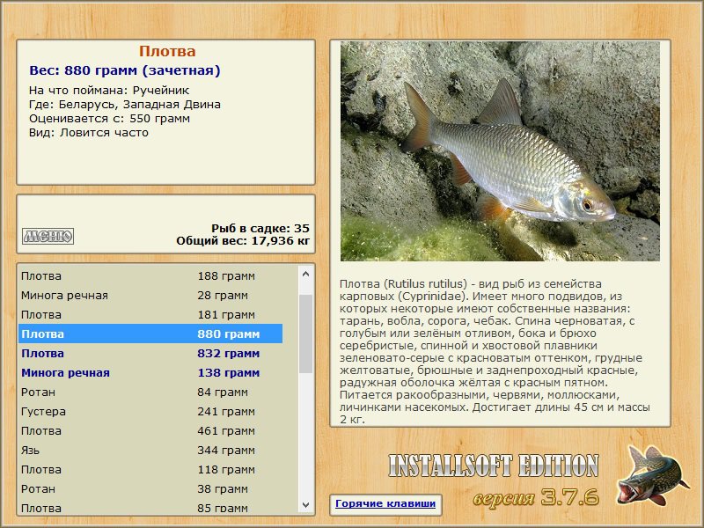Select the Плотва 188 грамм row

click(150, 276)
